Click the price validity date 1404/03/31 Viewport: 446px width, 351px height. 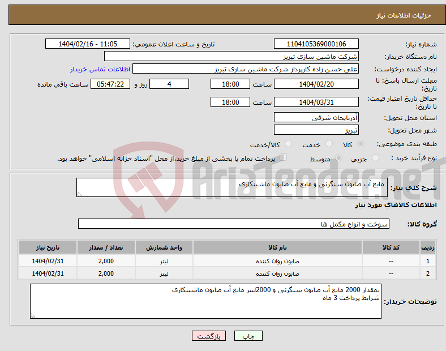coord(316,102)
